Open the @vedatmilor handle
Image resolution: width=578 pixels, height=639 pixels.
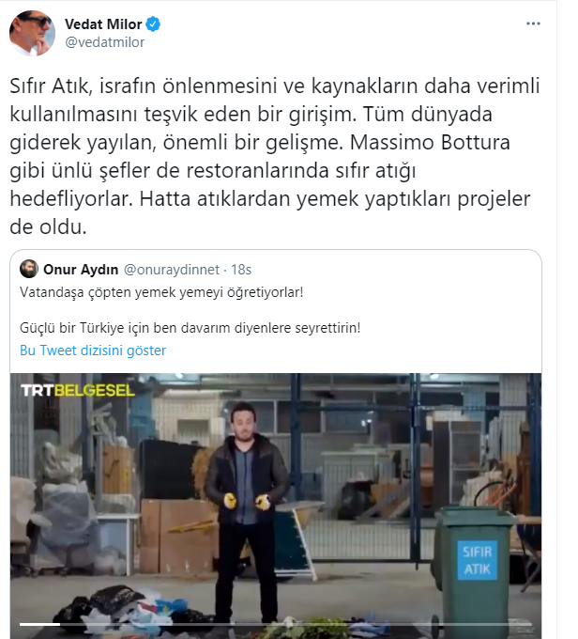pyautogui.click(x=104, y=42)
